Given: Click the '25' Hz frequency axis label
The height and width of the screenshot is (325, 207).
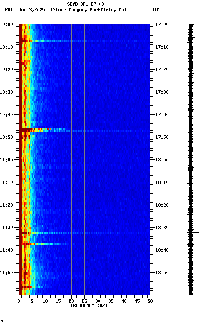Looking at the screenshot, I should pos(84,301).
